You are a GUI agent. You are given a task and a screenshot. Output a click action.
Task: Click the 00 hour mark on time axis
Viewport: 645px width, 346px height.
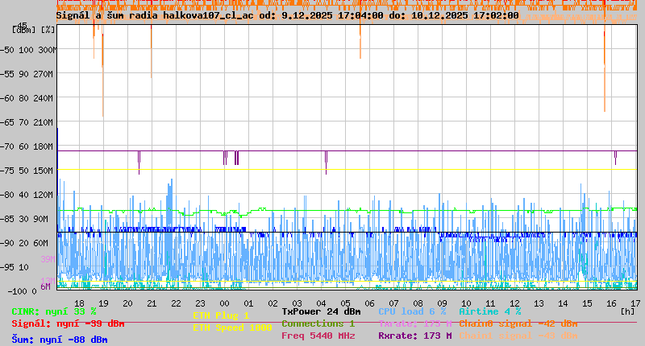[224, 303]
